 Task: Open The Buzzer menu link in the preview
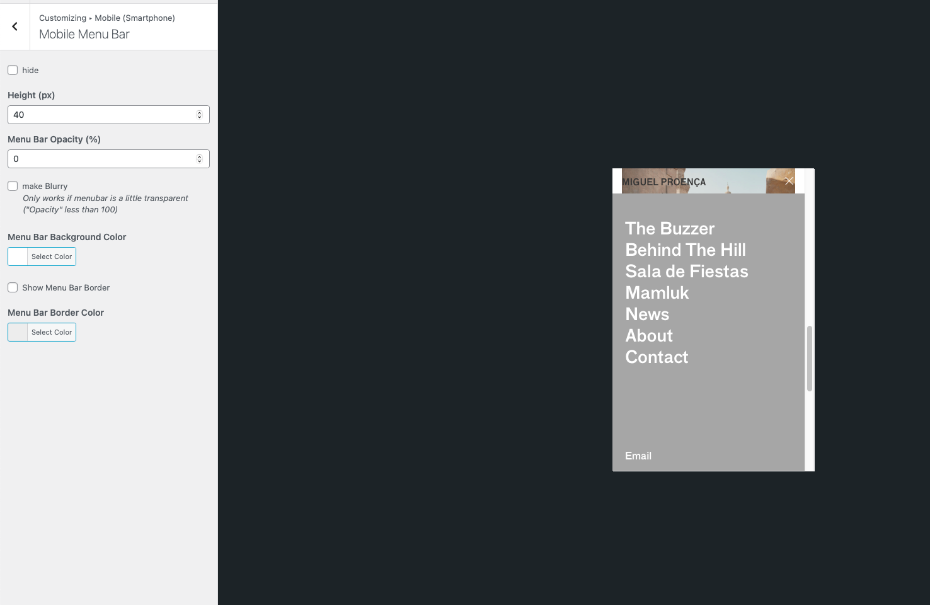[x=669, y=228]
